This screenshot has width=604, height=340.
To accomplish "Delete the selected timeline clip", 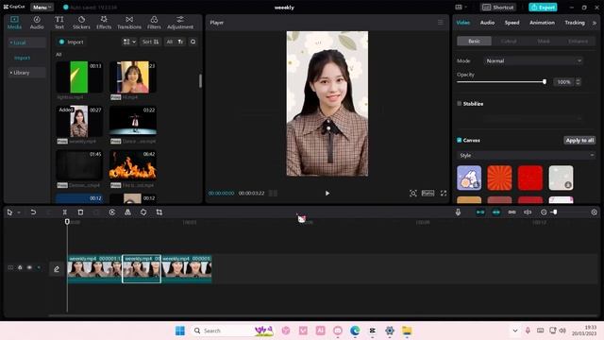I will [80, 212].
